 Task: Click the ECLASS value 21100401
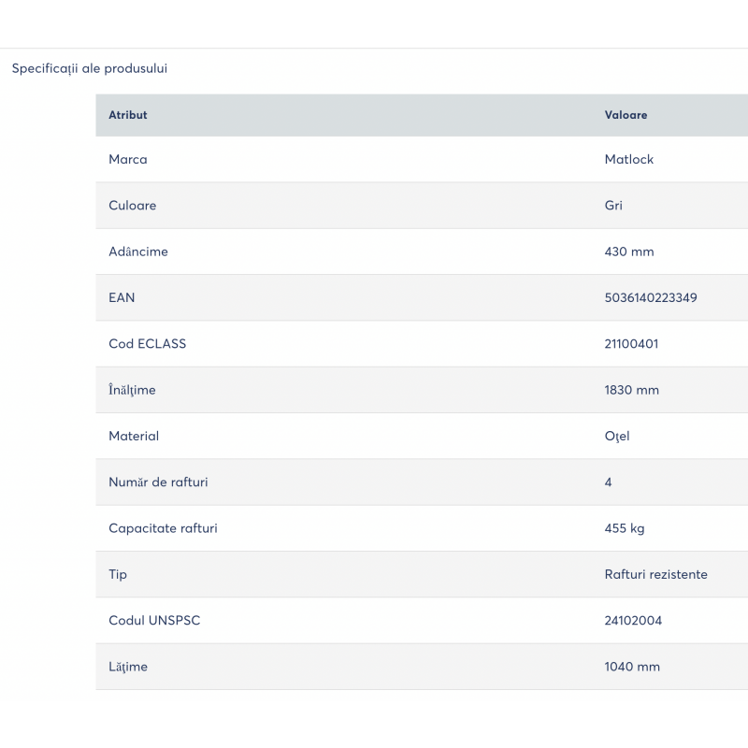point(631,344)
